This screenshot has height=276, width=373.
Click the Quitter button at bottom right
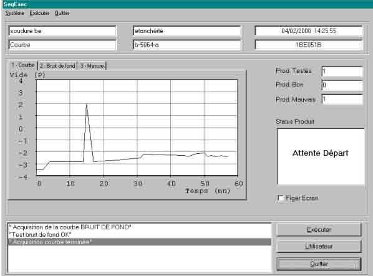click(319, 264)
